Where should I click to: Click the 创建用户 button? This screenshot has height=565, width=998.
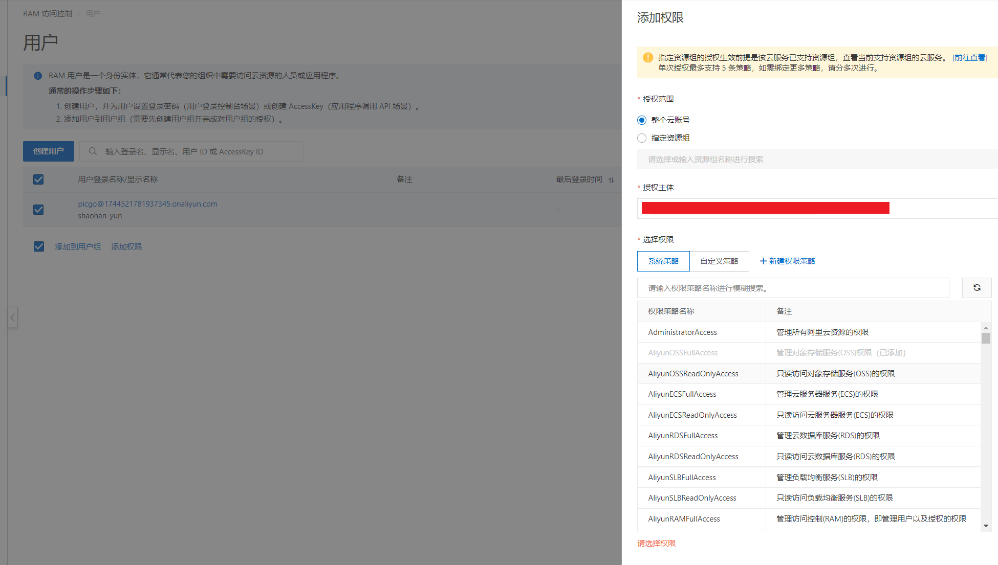pyautogui.click(x=49, y=151)
